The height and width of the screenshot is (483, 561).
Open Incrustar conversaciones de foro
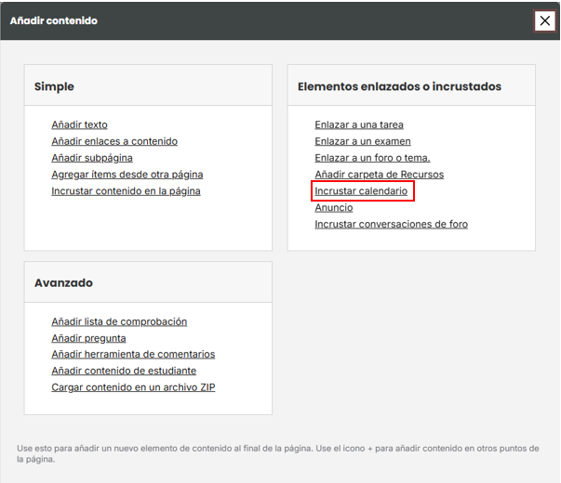click(392, 224)
